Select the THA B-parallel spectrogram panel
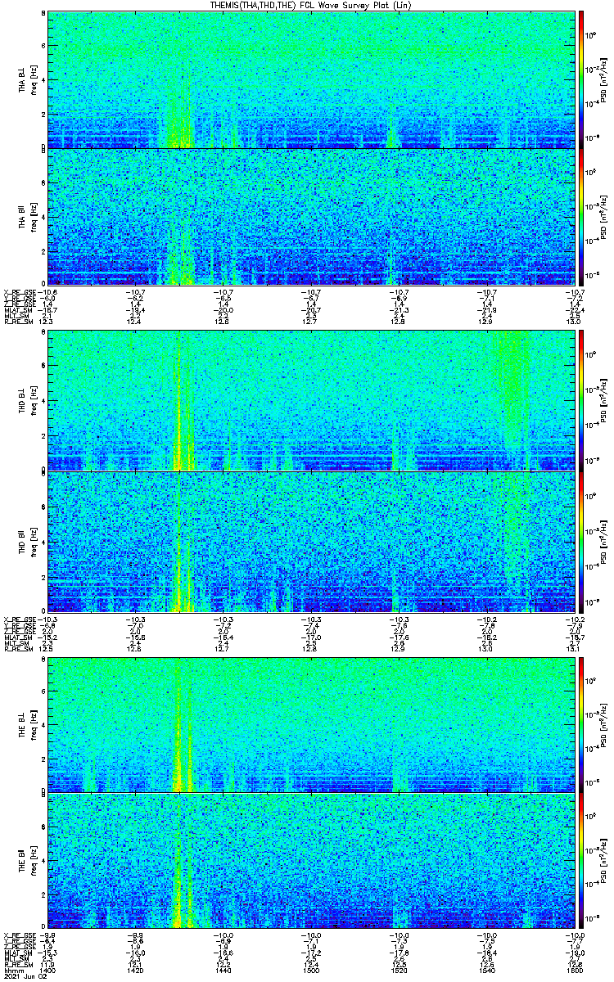The height and width of the screenshot is (982, 614). tap(311, 217)
